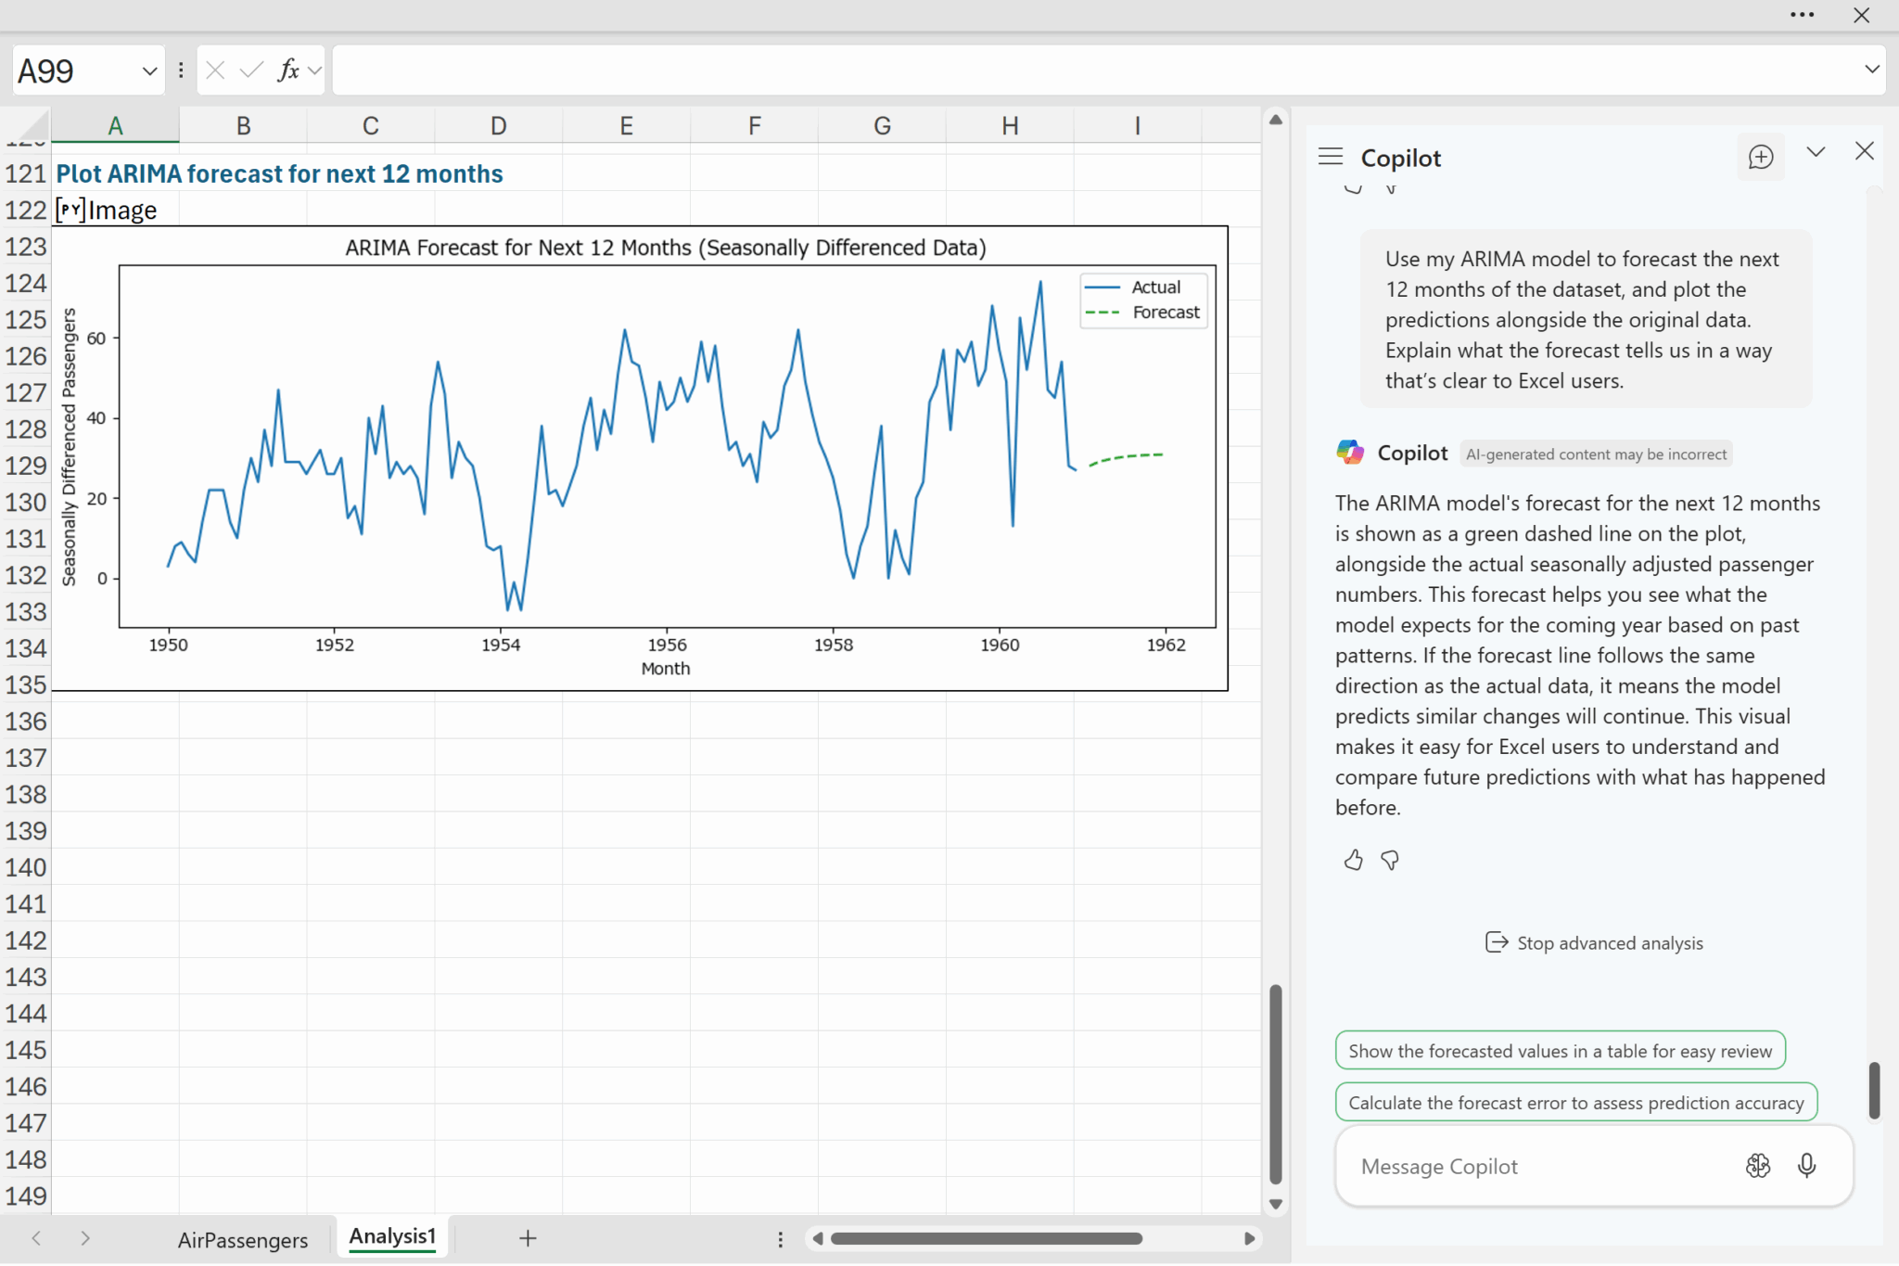Expand the Name Box dropdown arrow
1899x1266 pixels.
coord(149,71)
